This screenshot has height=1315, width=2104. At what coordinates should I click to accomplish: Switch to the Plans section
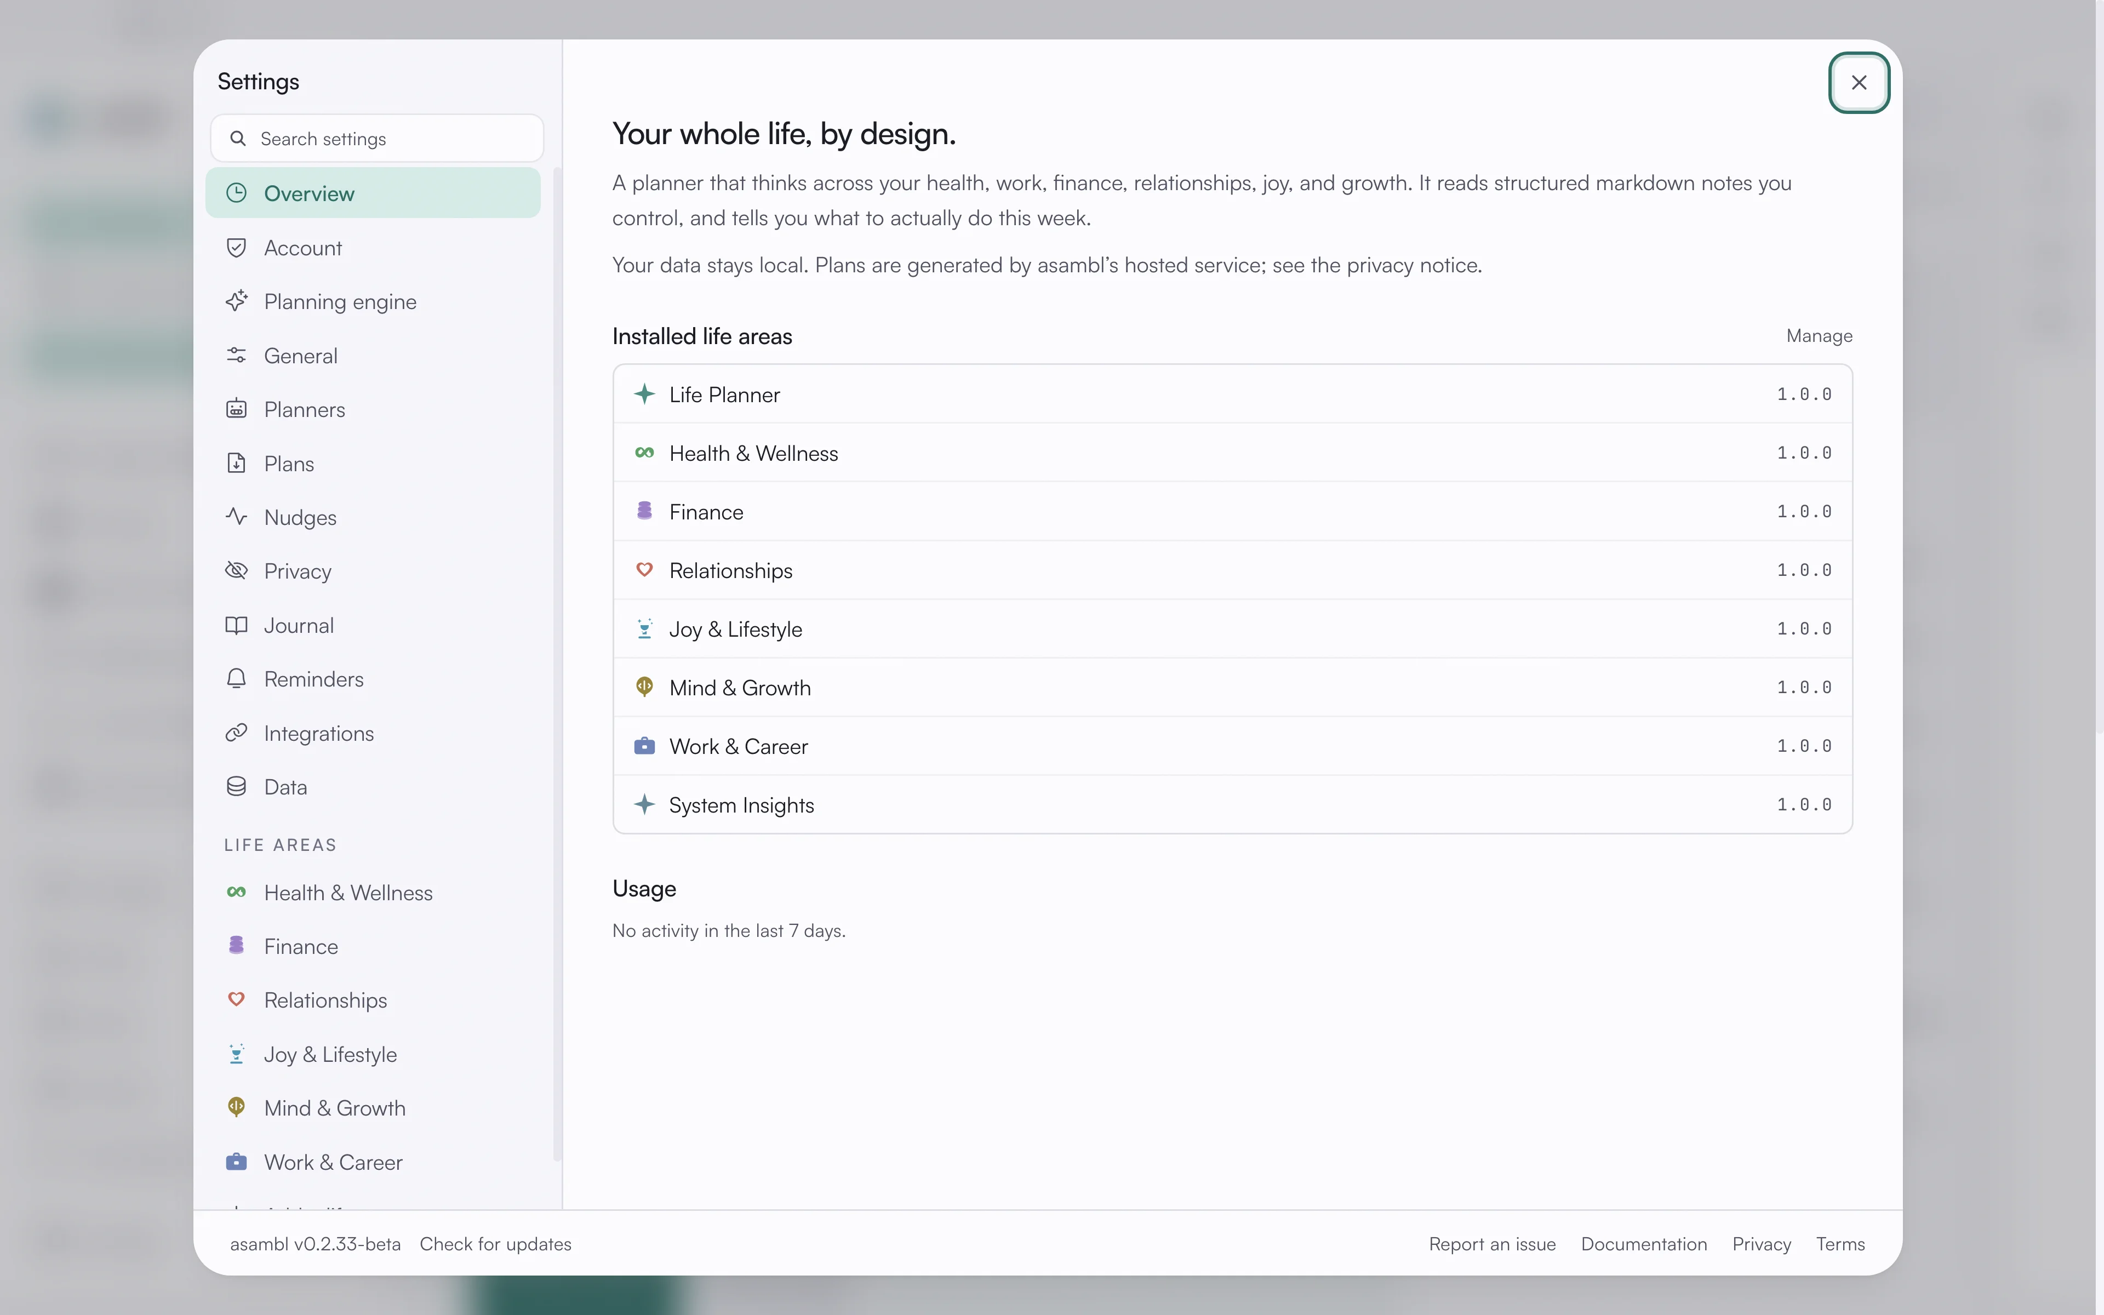[373, 462]
